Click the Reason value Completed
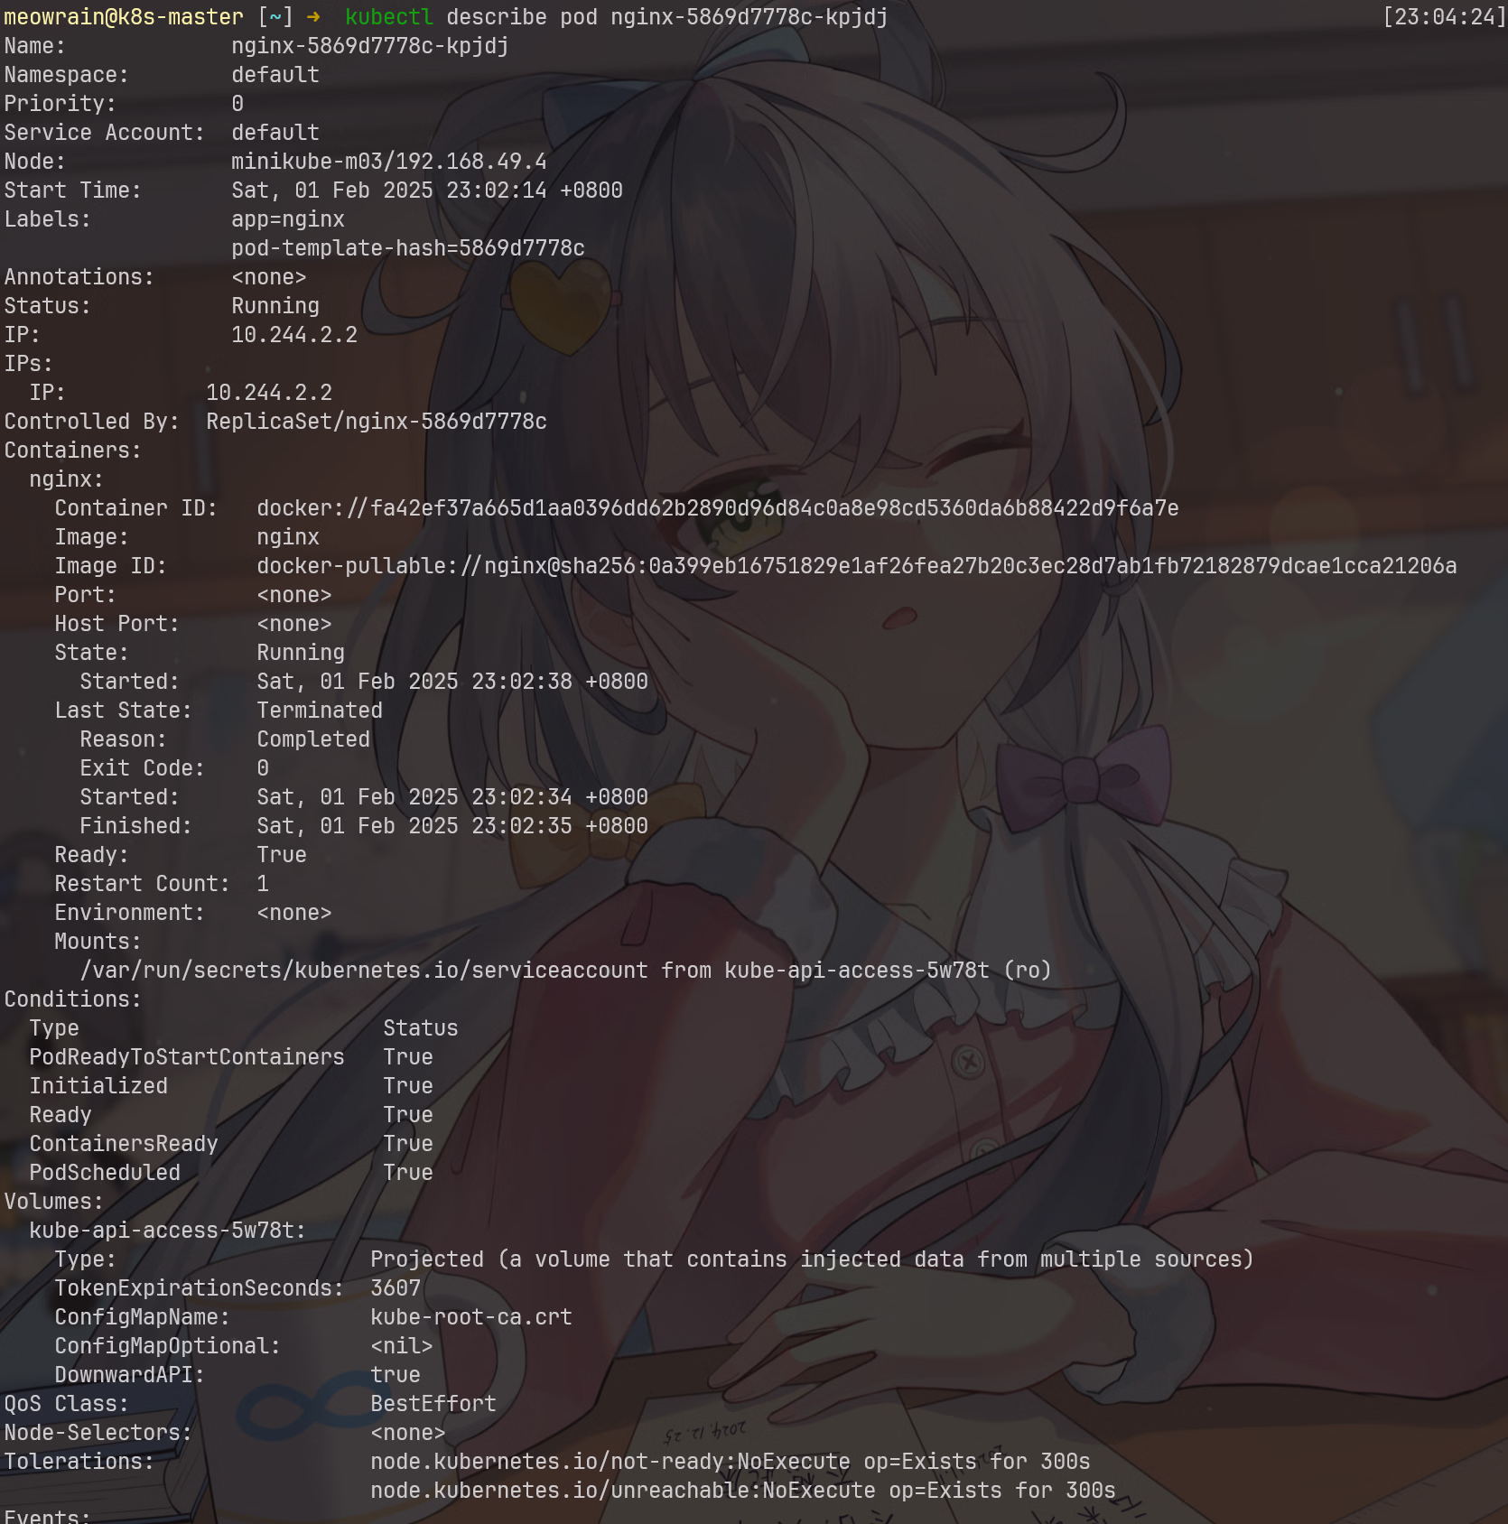1508x1524 pixels. (312, 739)
